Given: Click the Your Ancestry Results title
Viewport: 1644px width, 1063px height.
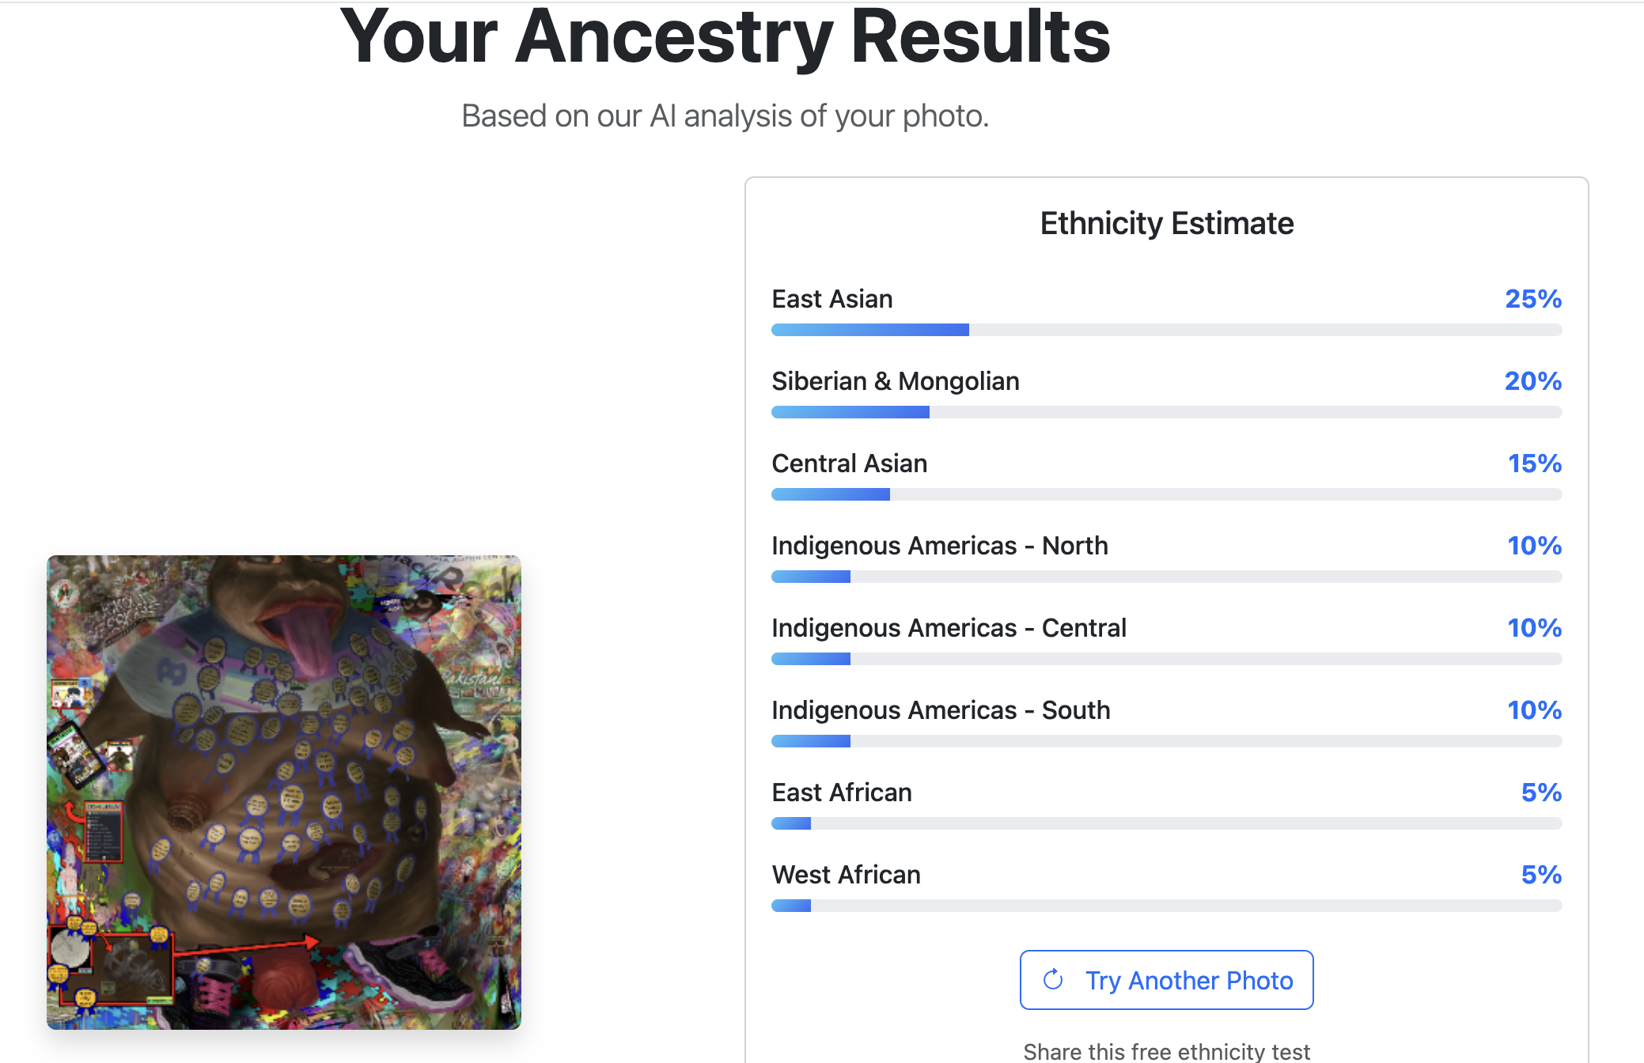Looking at the screenshot, I should coord(725,37).
